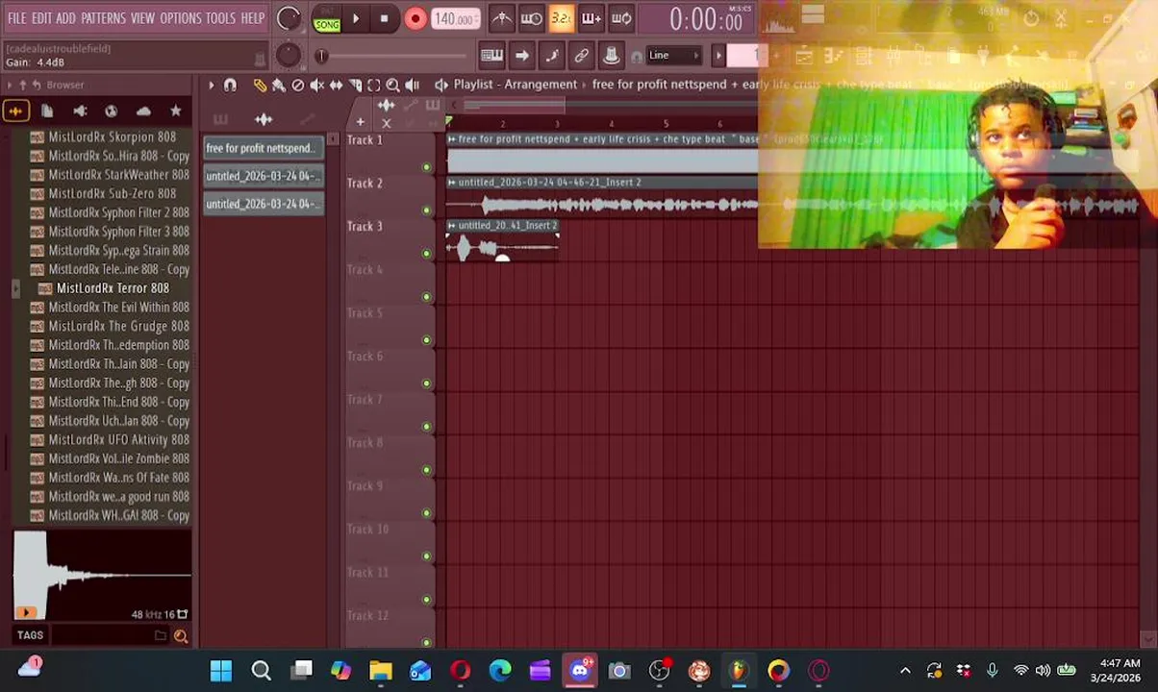Mute Track 3 with its green light

(426, 254)
